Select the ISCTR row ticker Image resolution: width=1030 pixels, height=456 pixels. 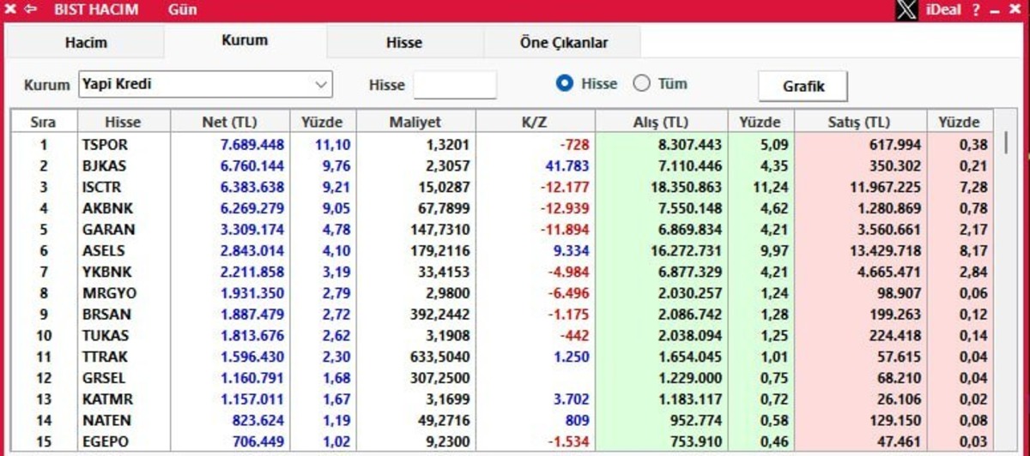(x=102, y=187)
